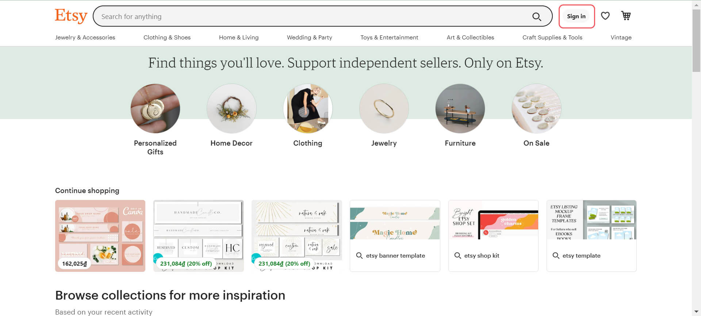Screen dimensions: 701x316
Task: Open the Jewelry category circle
Action: tap(384, 108)
